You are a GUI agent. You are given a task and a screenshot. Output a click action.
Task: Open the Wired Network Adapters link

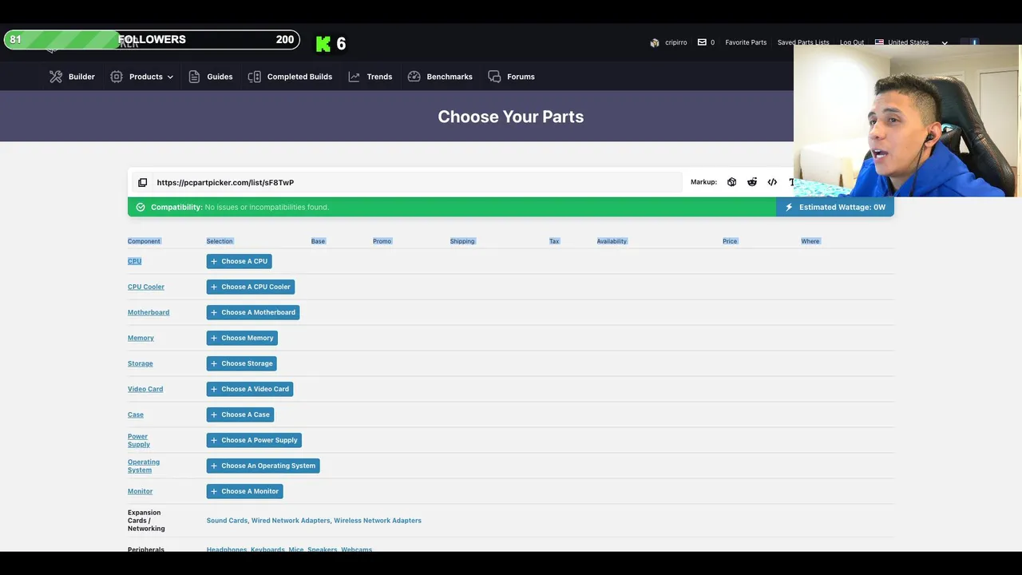click(291, 521)
